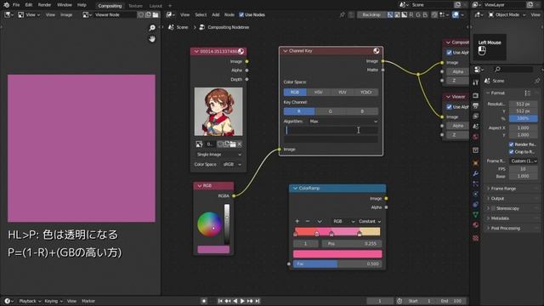Click the pin icon beside Scene in properties

tap(536, 81)
